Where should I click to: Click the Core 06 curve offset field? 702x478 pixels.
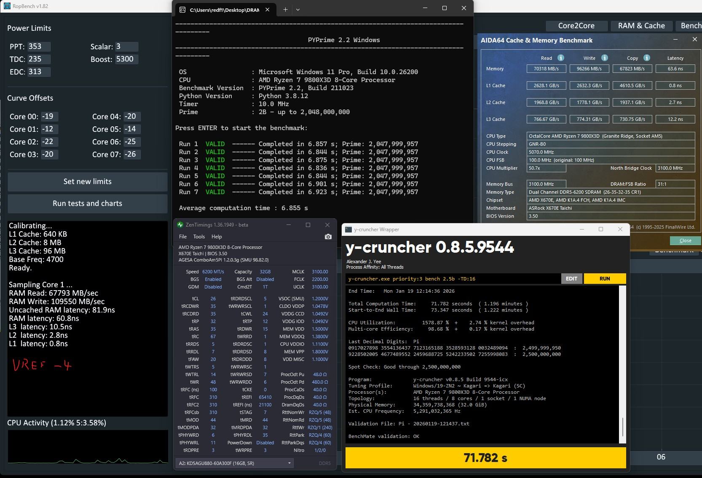coord(132,142)
